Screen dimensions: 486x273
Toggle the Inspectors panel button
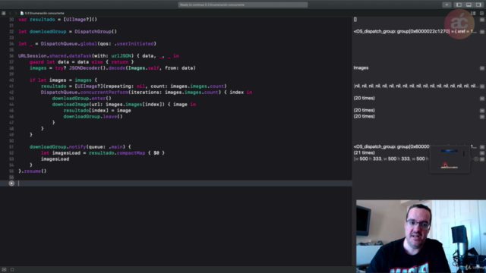click(x=478, y=5)
